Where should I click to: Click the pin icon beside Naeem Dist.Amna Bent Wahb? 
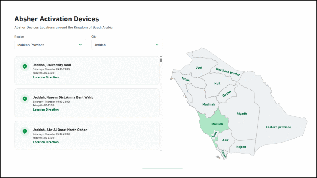point(25,99)
